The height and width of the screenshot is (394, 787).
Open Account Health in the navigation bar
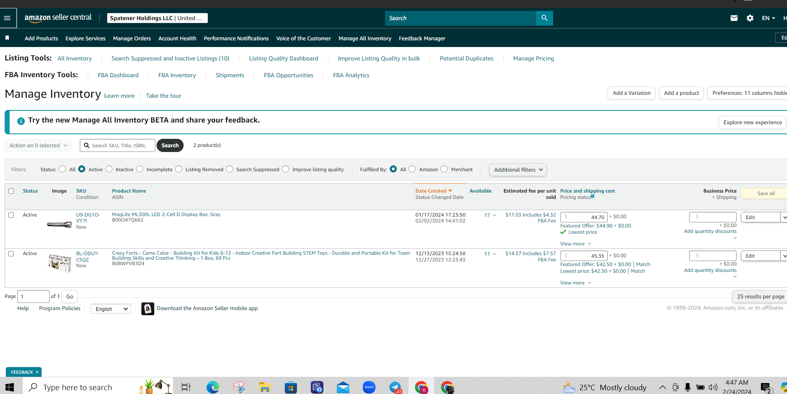[177, 38]
